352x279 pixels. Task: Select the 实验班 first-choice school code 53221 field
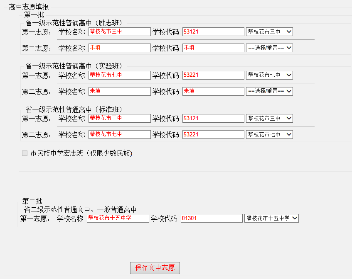tap(213, 75)
